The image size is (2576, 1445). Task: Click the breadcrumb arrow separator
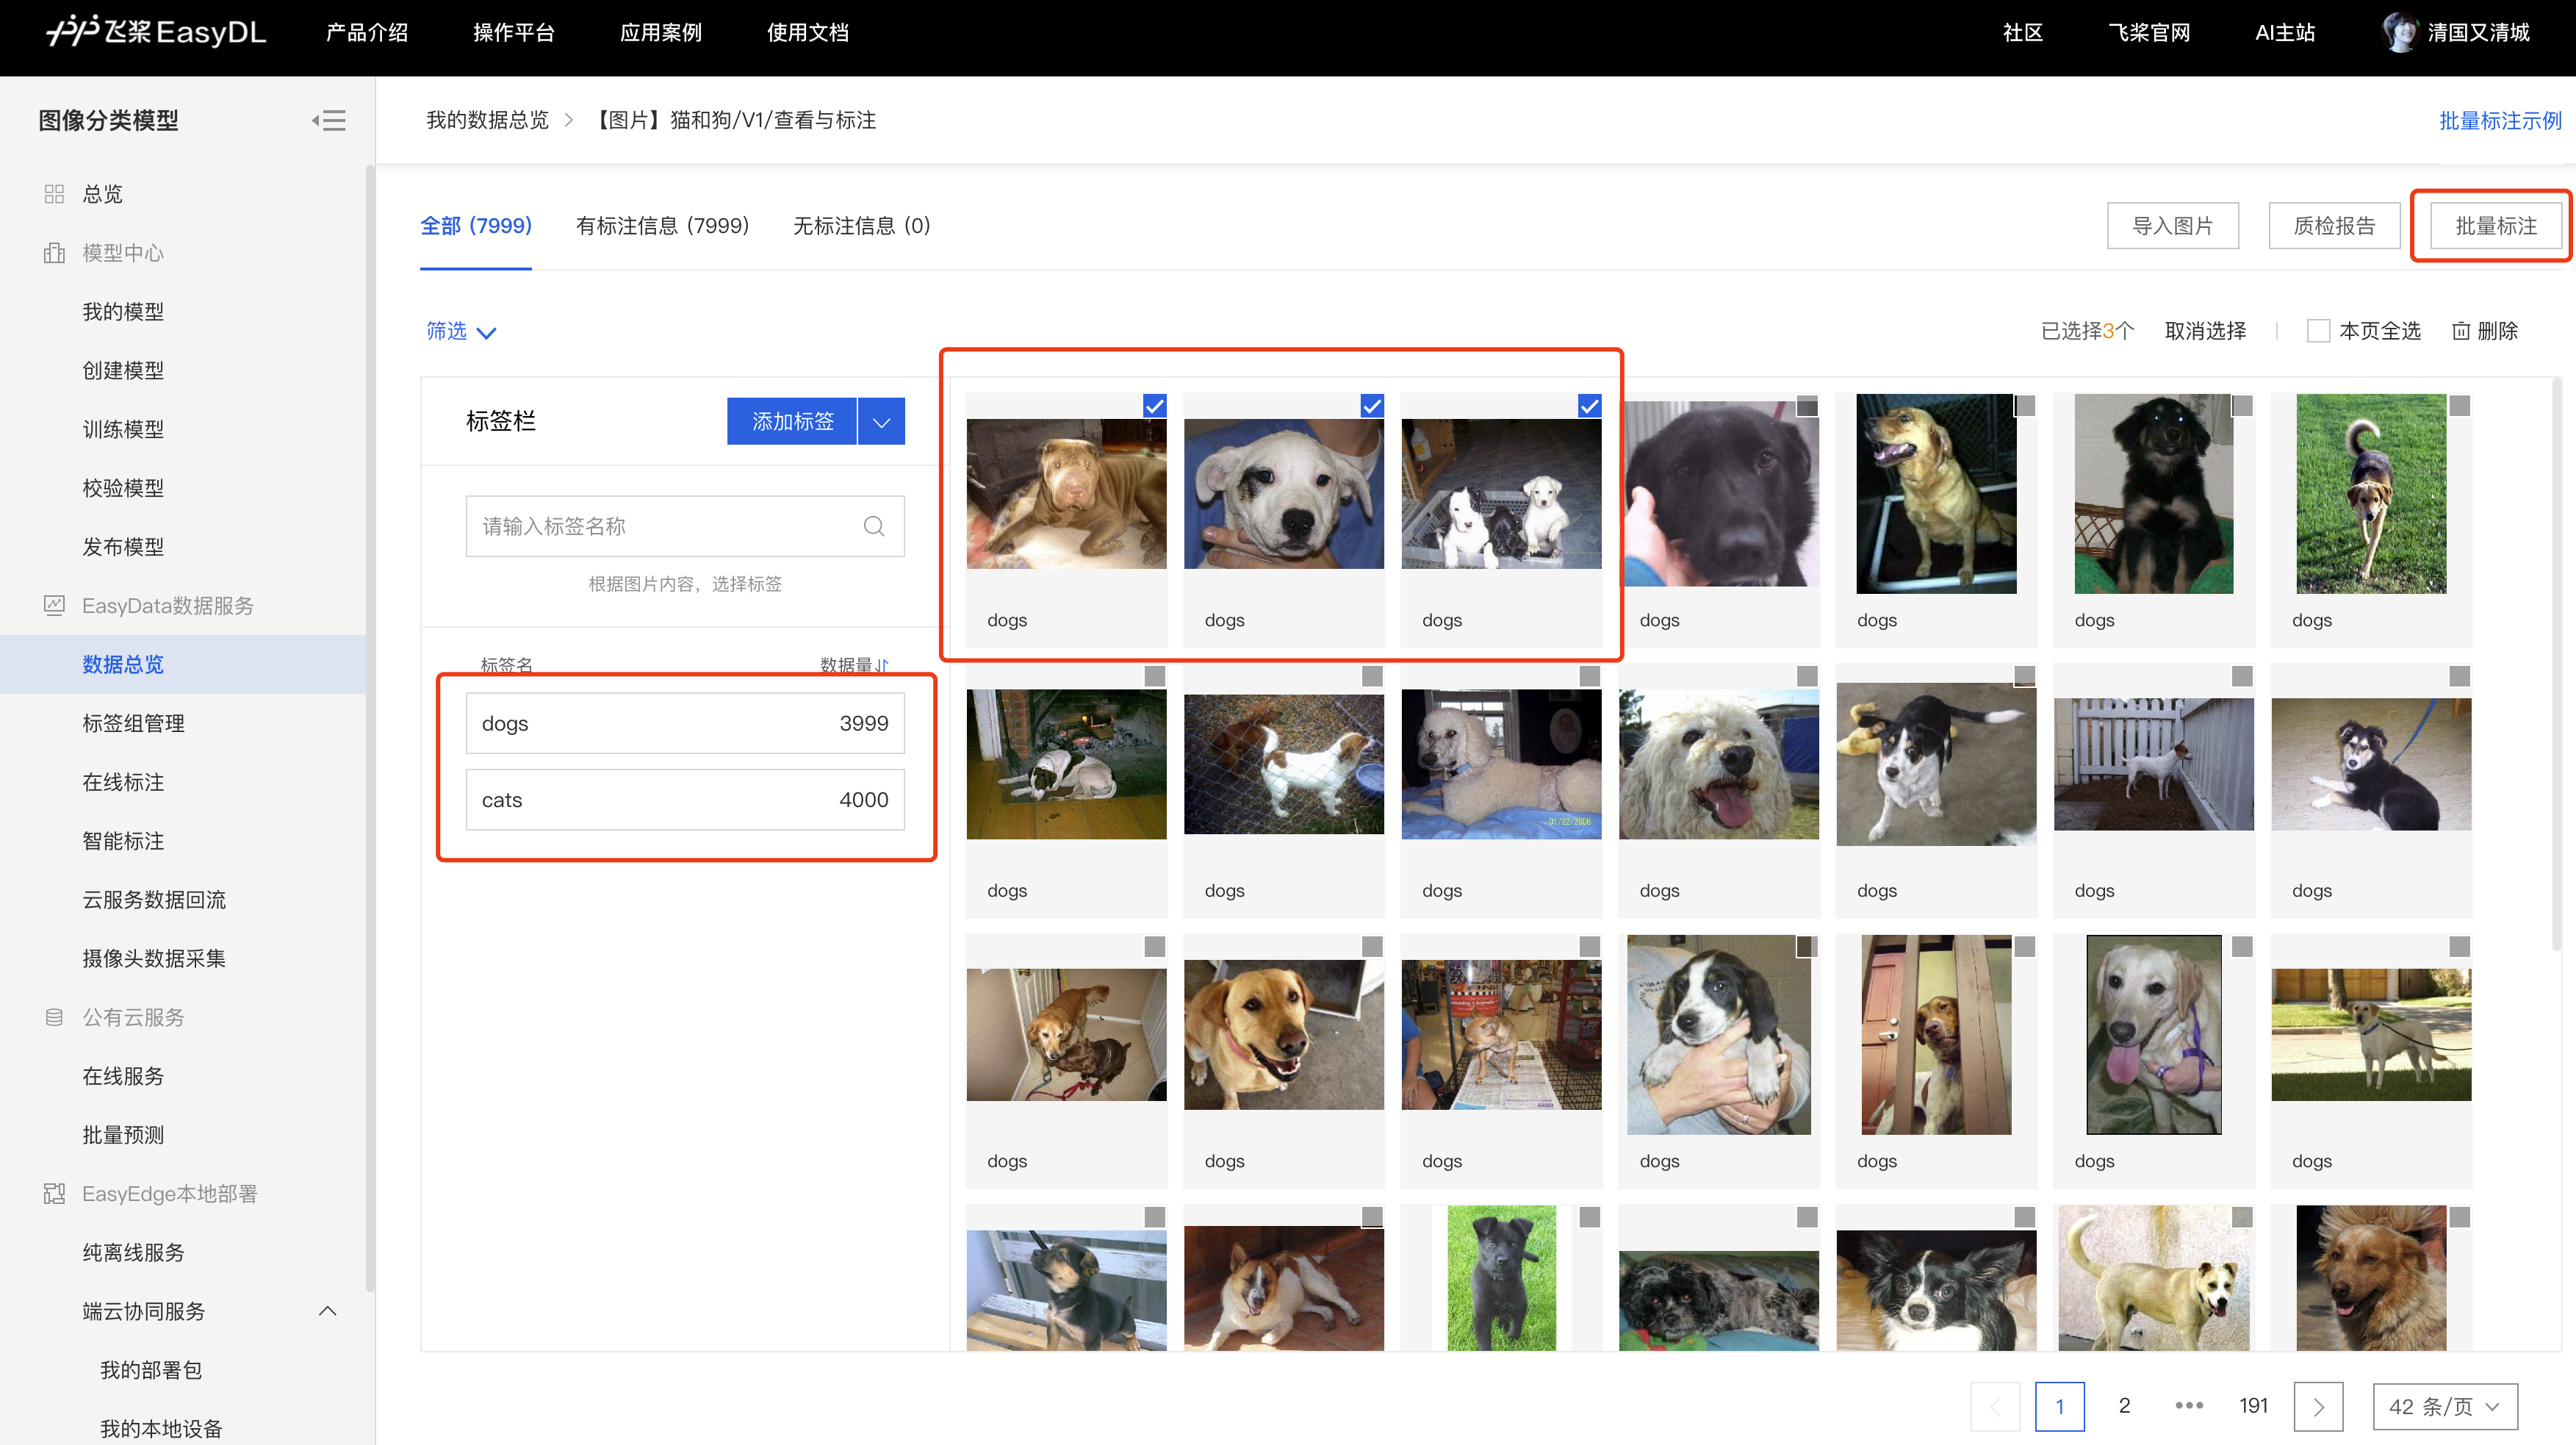(x=569, y=120)
